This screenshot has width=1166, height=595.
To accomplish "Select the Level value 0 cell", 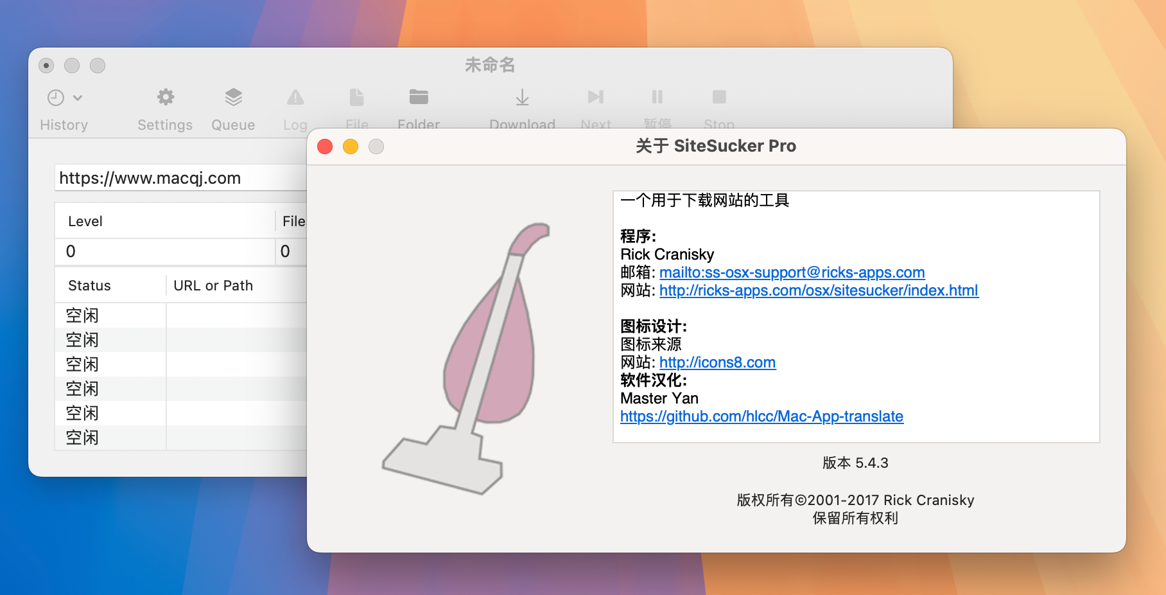I will 166,251.
